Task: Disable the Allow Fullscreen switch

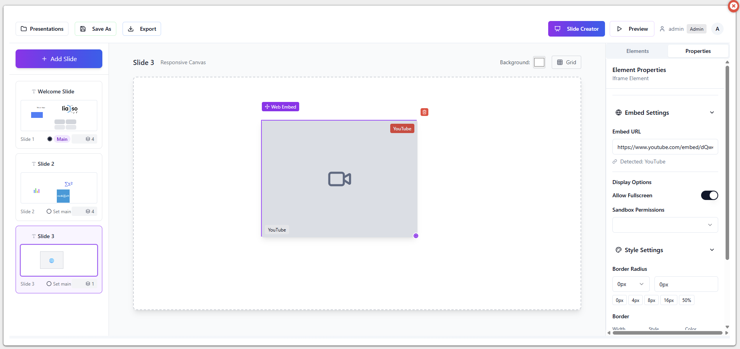Action: [709, 195]
